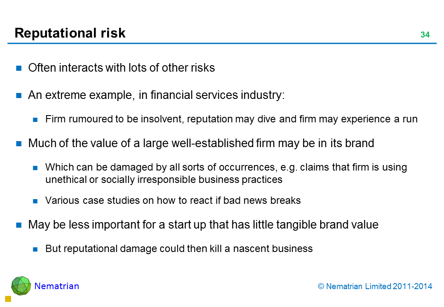Click the 'But reputational damage could then kill' line
The height and width of the screenshot is (307, 444).
click(x=179, y=249)
